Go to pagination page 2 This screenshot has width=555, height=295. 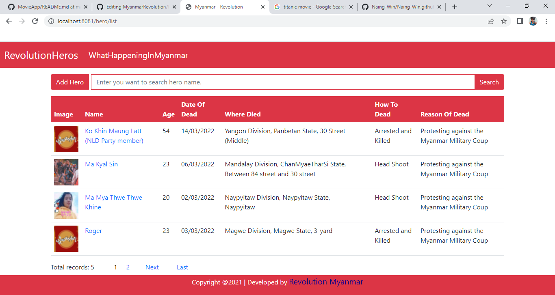point(128,267)
